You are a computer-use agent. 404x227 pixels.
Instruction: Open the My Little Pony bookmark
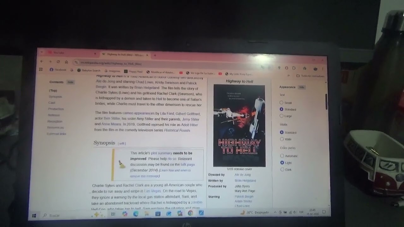click(239, 74)
